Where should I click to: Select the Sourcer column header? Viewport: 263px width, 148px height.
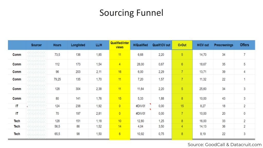tap(36, 45)
